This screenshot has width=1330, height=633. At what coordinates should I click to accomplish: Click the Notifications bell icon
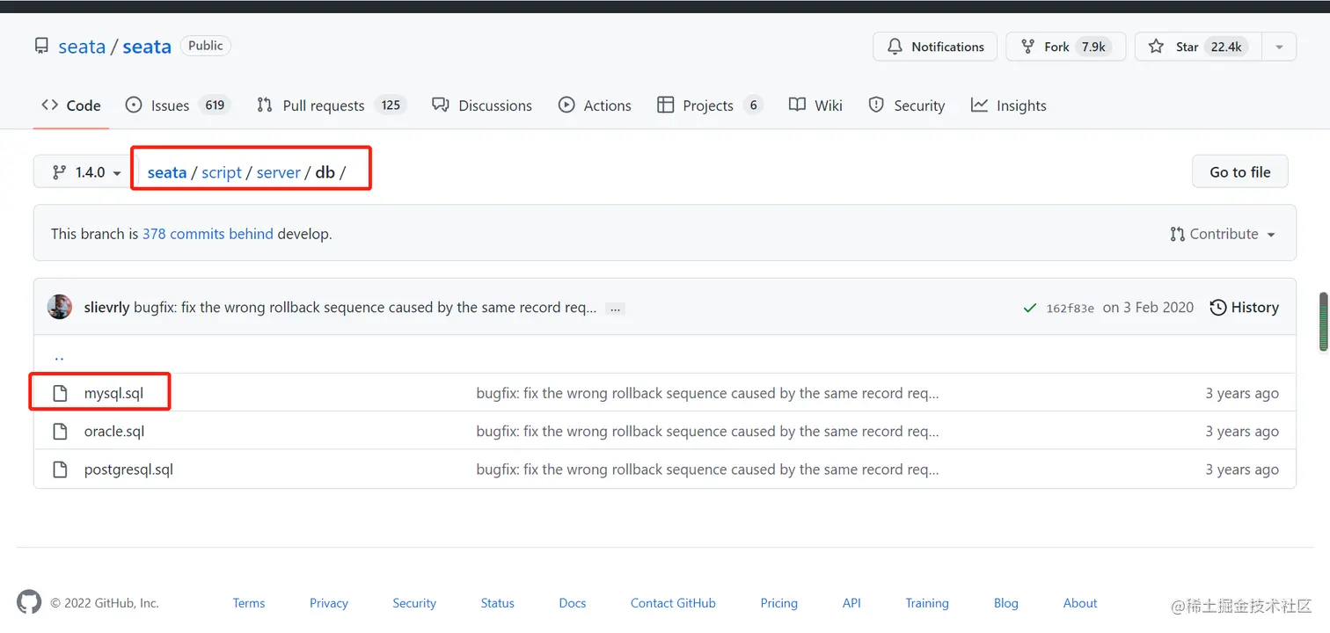coord(895,47)
